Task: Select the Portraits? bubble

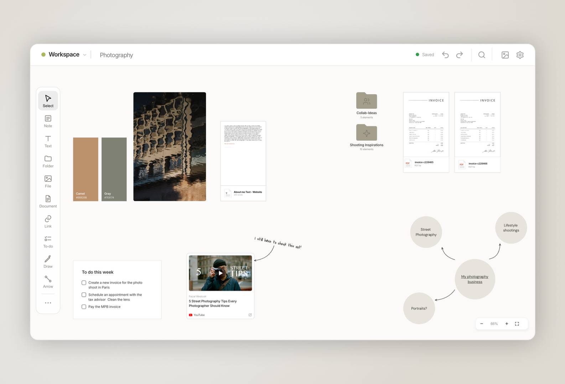Action: [x=419, y=308]
